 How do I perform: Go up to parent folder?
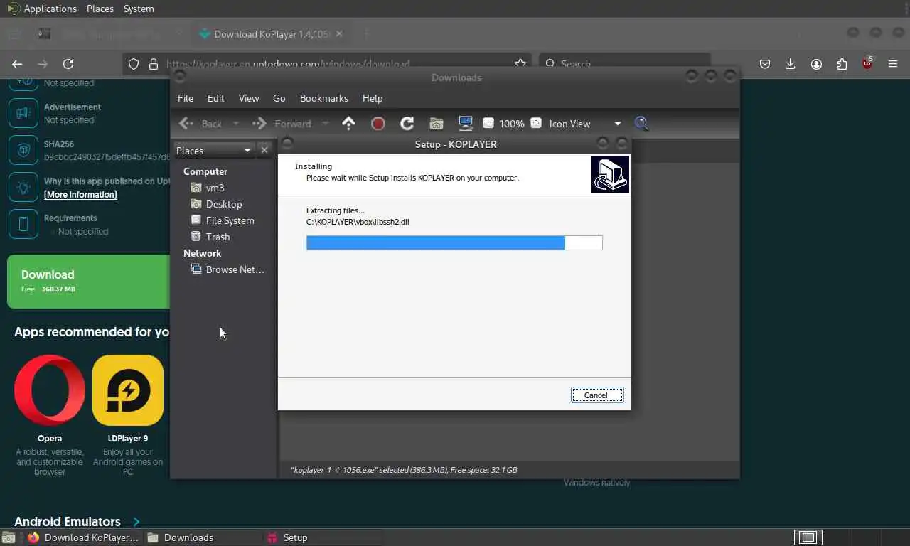[x=348, y=124]
